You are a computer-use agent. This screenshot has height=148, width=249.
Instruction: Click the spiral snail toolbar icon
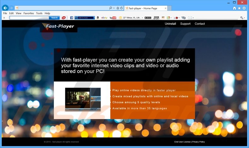click(x=183, y=18)
